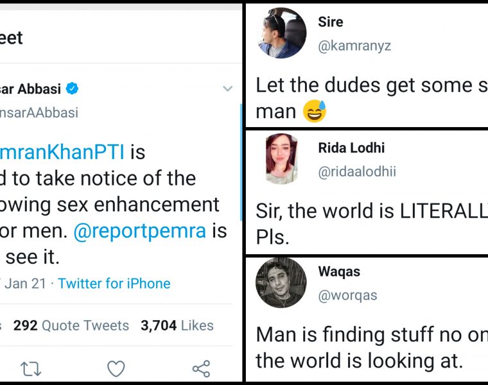The width and height of the screenshot is (488, 385).
Task: Like the tweet with the heart icon
Action: (x=116, y=368)
